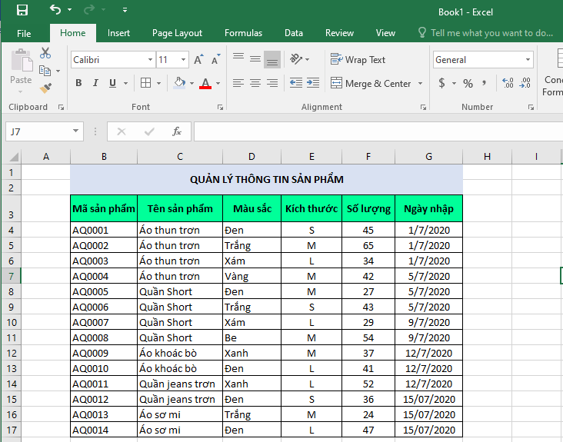The width and height of the screenshot is (563, 442).
Task: Click Merge & Center button
Action: (x=371, y=83)
